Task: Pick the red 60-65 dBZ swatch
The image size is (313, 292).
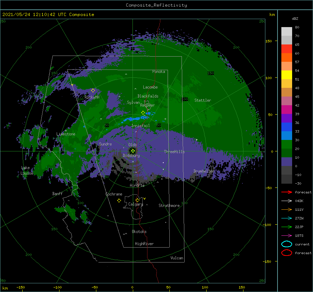Action: (287, 49)
